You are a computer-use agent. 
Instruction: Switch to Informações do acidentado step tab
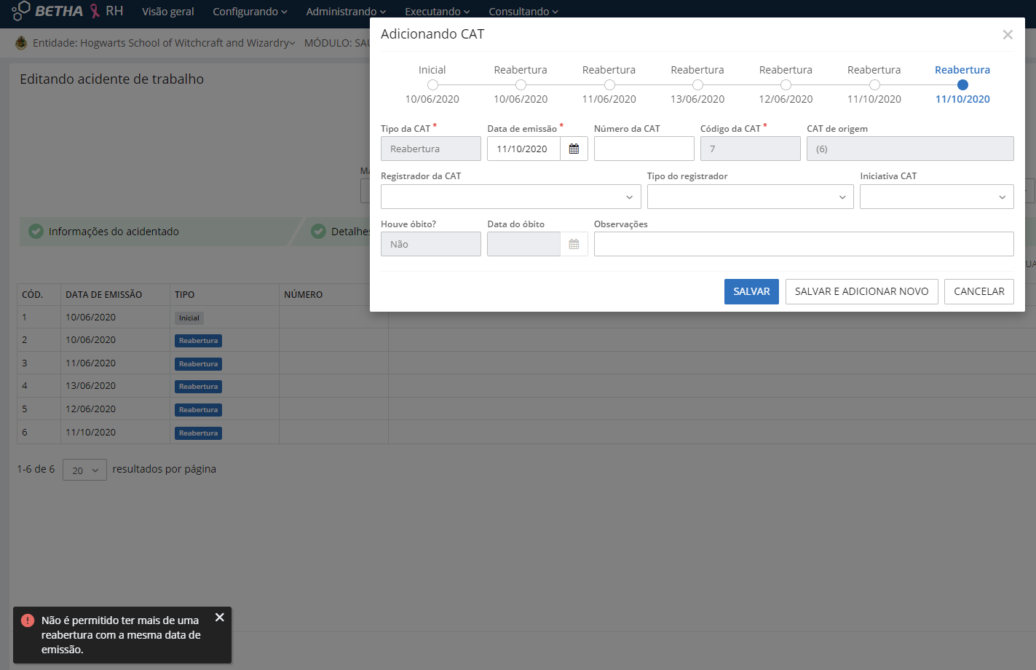click(160, 231)
